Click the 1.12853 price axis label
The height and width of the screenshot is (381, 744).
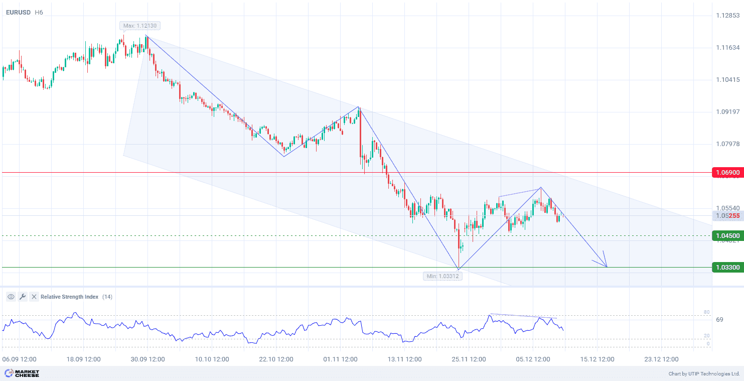click(x=727, y=16)
